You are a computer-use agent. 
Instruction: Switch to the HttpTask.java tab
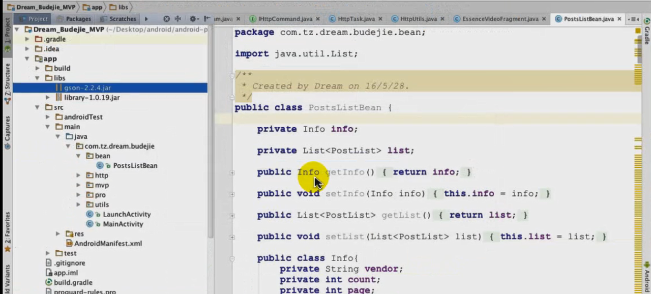point(352,19)
